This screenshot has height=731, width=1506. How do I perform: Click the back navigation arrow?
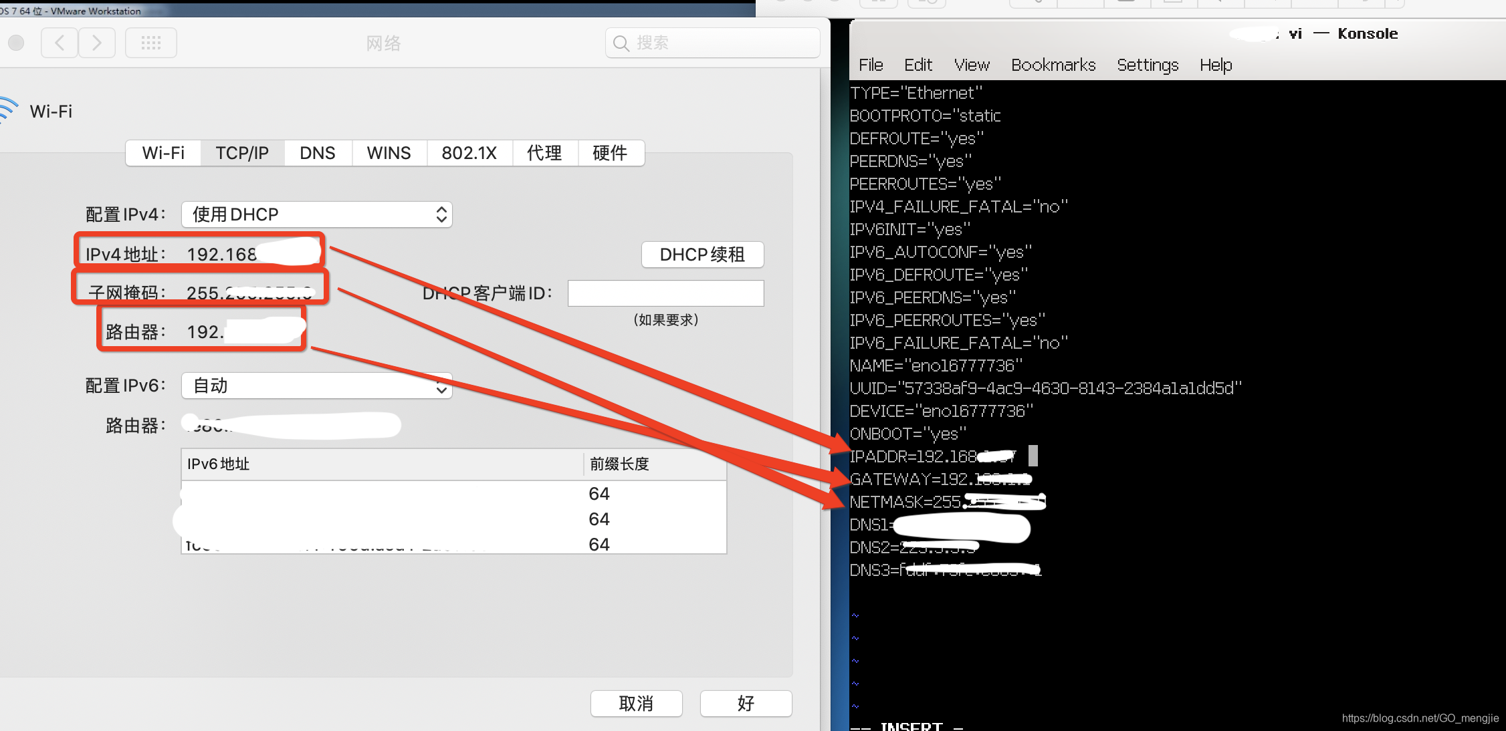pyautogui.click(x=60, y=43)
